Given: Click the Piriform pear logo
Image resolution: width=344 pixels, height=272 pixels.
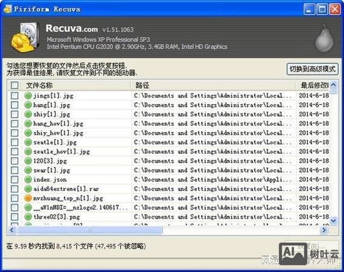Looking at the screenshot, I should click(324, 38).
